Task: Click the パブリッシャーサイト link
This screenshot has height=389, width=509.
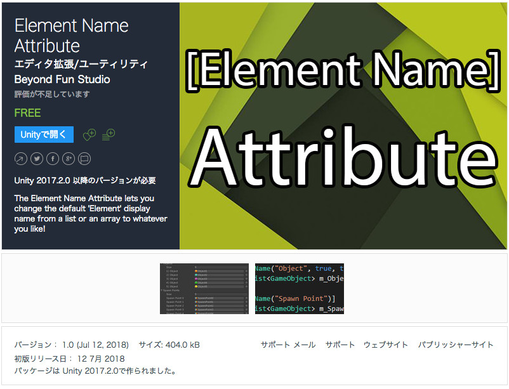Action: pos(456,345)
